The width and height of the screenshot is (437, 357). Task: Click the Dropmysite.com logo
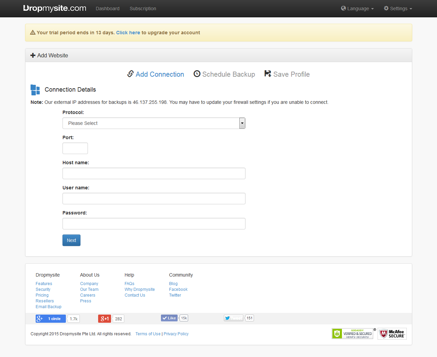(55, 8)
